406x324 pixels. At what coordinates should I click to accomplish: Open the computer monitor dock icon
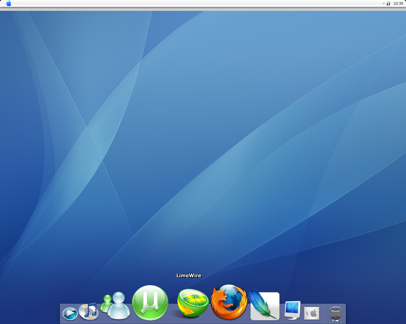tap(293, 310)
